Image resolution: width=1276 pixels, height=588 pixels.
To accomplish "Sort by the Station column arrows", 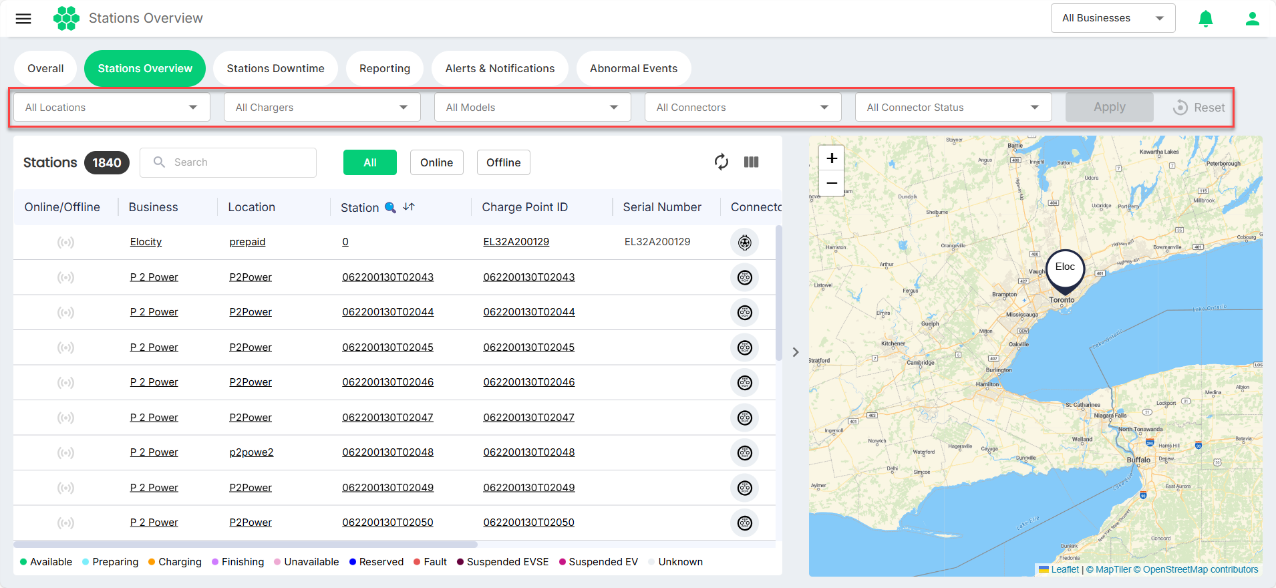I will click(x=409, y=207).
